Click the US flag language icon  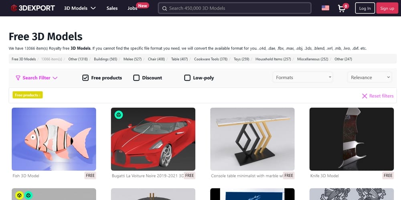pyautogui.click(x=325, y=8)
